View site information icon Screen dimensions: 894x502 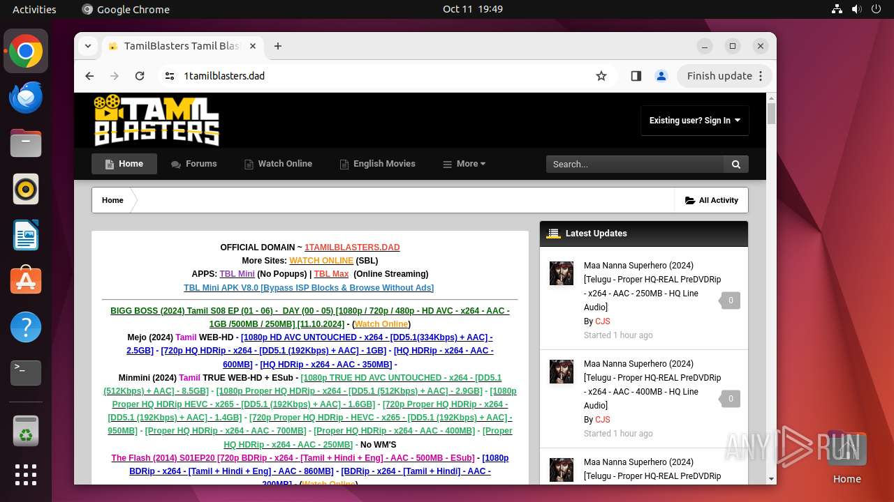click(170, 76)
